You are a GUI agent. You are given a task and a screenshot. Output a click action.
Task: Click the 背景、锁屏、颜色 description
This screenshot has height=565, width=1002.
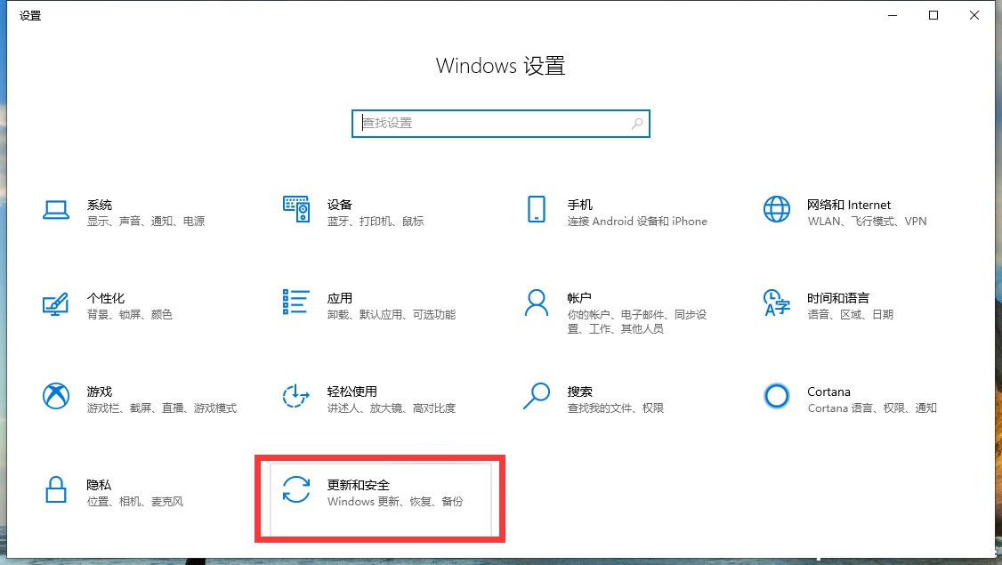pos(130,314)
